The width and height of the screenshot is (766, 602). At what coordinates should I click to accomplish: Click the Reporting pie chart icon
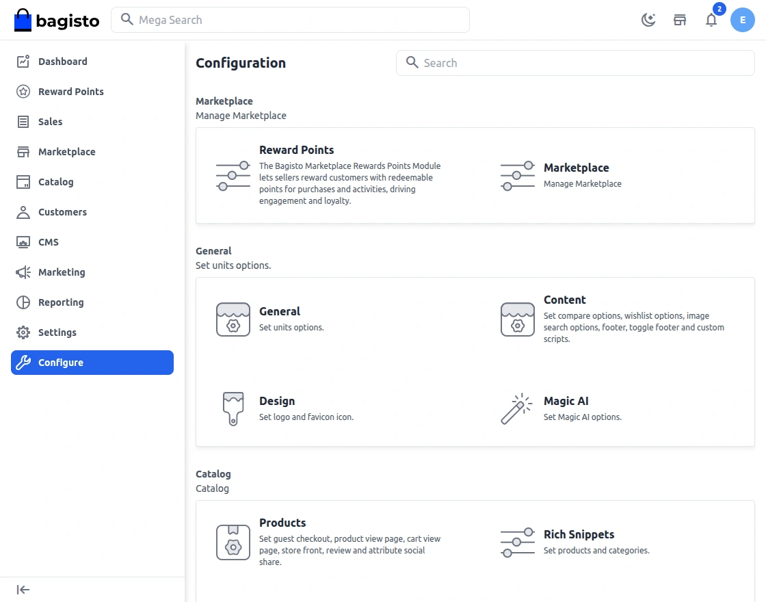[23, 302]
